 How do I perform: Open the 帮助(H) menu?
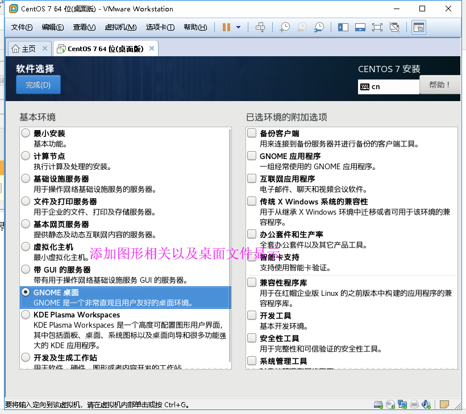pos(195,27)
